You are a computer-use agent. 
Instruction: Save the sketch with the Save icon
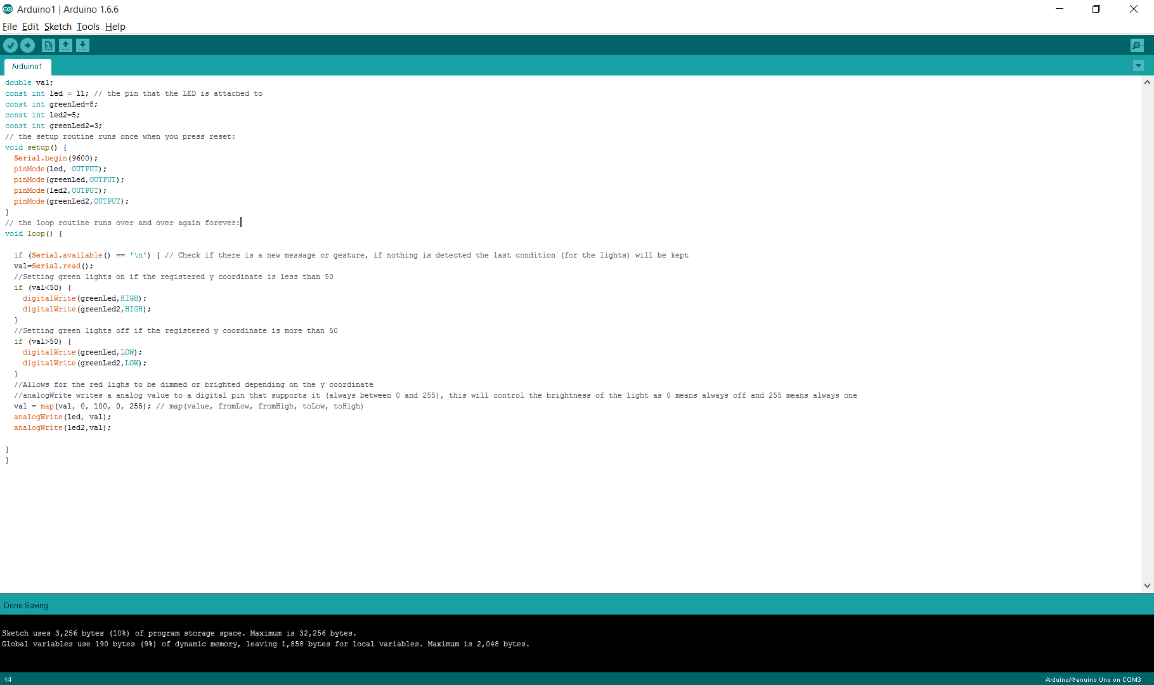(82, 45)
